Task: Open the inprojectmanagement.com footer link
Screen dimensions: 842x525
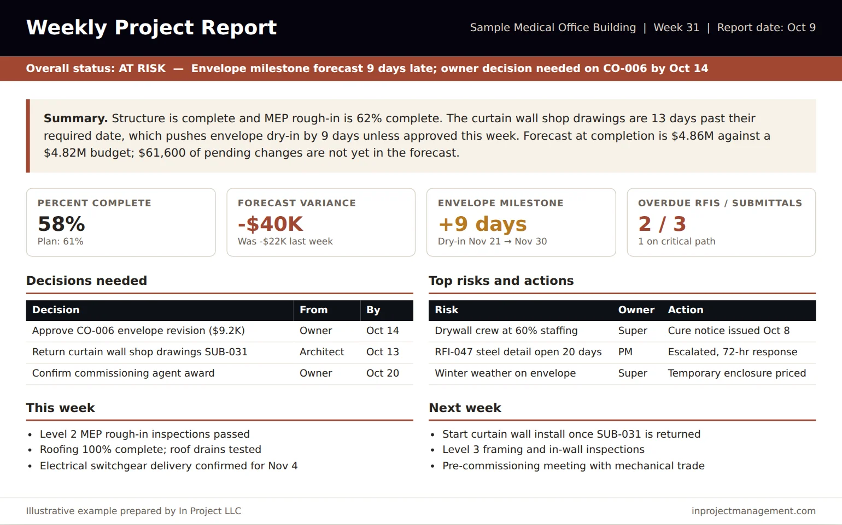Action: click(753, 511)
